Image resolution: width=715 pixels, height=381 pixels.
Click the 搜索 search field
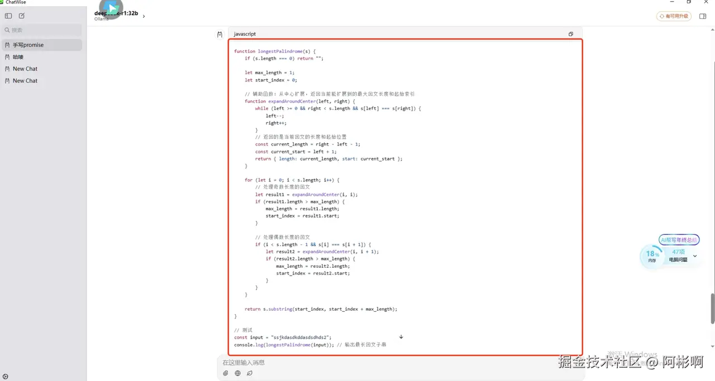42,30
